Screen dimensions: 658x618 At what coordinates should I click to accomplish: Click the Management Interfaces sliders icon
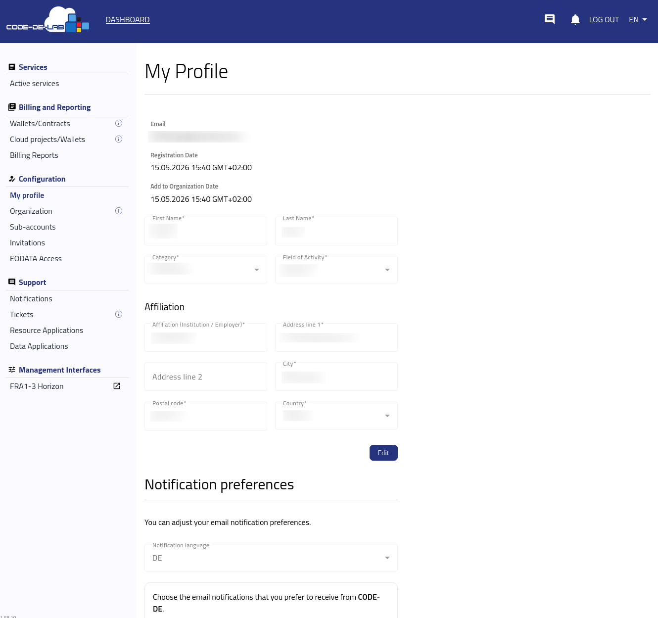pyautogui.click(x=12, y=370)
